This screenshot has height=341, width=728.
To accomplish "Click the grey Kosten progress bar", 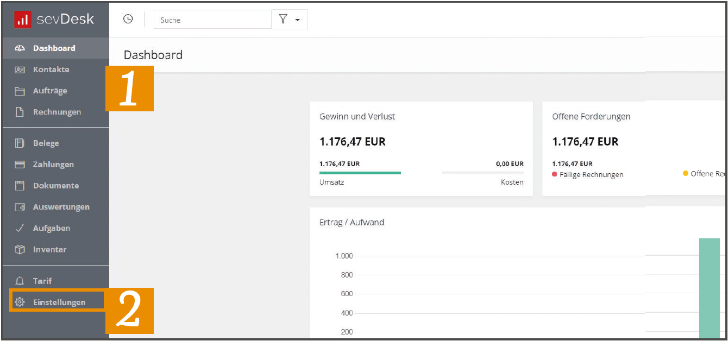I will coord(483,173).
